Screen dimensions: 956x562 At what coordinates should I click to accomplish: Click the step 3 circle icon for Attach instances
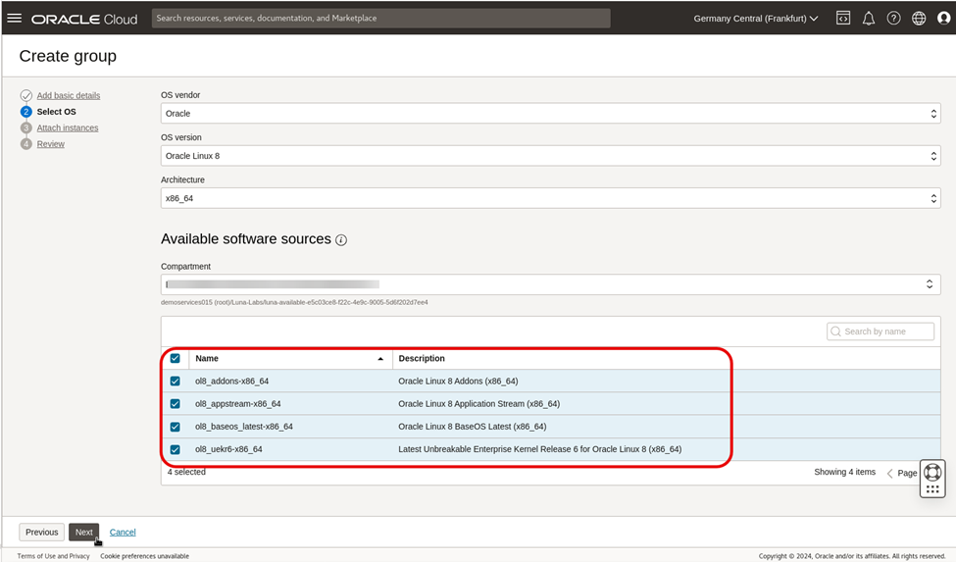pos(26,128)
